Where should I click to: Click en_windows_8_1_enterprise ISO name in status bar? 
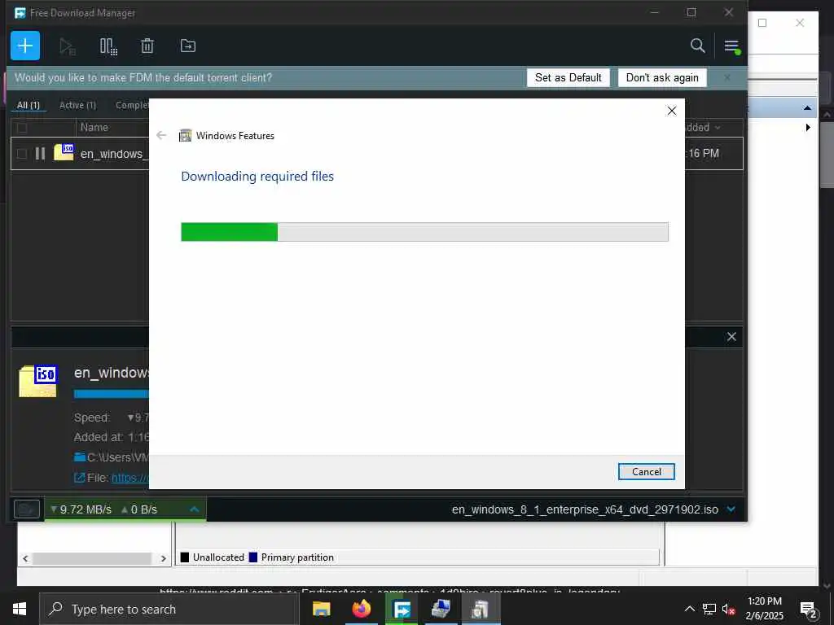(585, 509)
